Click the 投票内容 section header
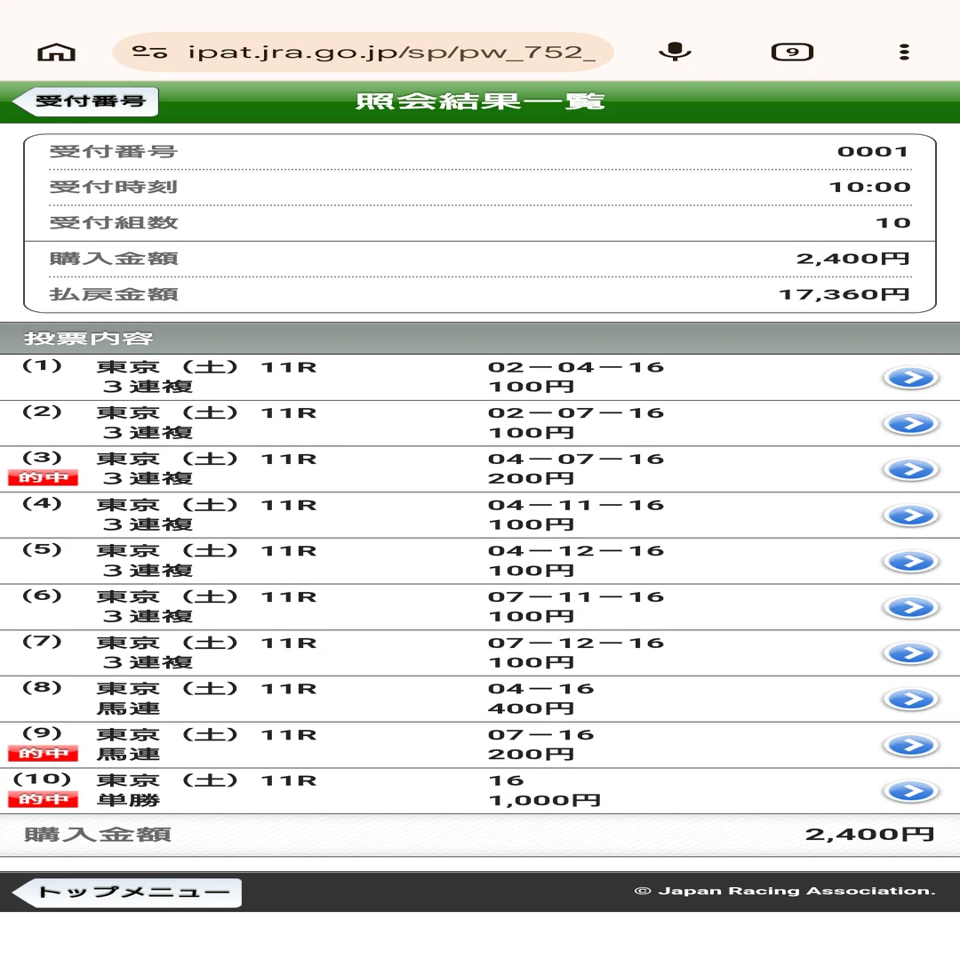 coord(480,339)
